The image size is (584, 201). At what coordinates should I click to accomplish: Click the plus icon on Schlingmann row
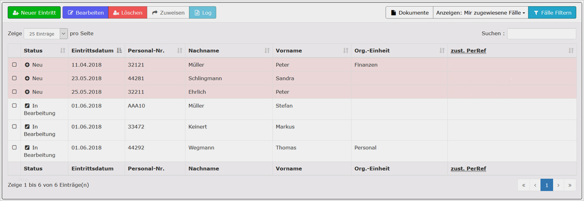(x=27, y=78)
